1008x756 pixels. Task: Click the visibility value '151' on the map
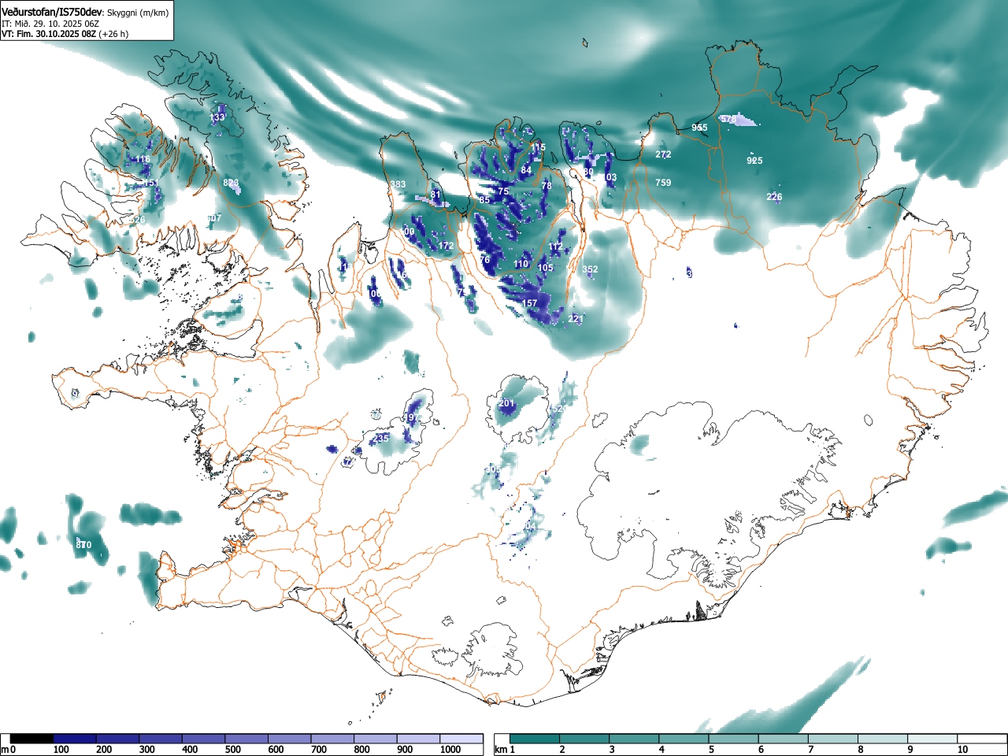[150, 183]
